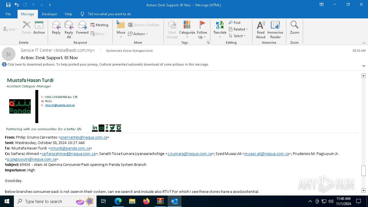This screenshot has height=207, width=368.
Task: Click the recipient name Кусаинова Асель Куандыковна
Action: click(129, 51)
